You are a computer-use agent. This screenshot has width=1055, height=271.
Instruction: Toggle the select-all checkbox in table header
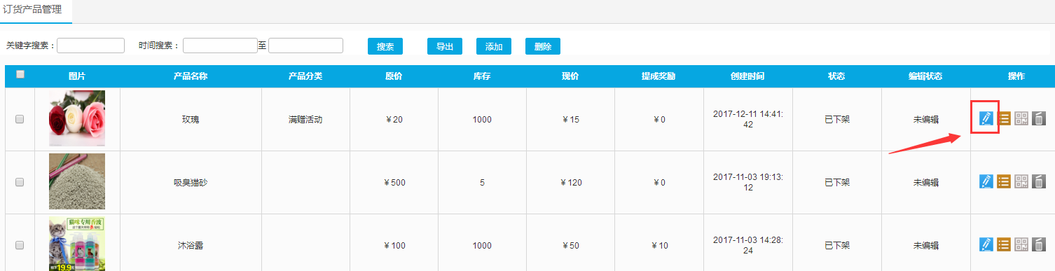click(x=20, y=74)
